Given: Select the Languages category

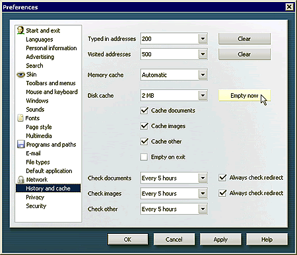Looking at the screenshot, I should tap(40, 40).
